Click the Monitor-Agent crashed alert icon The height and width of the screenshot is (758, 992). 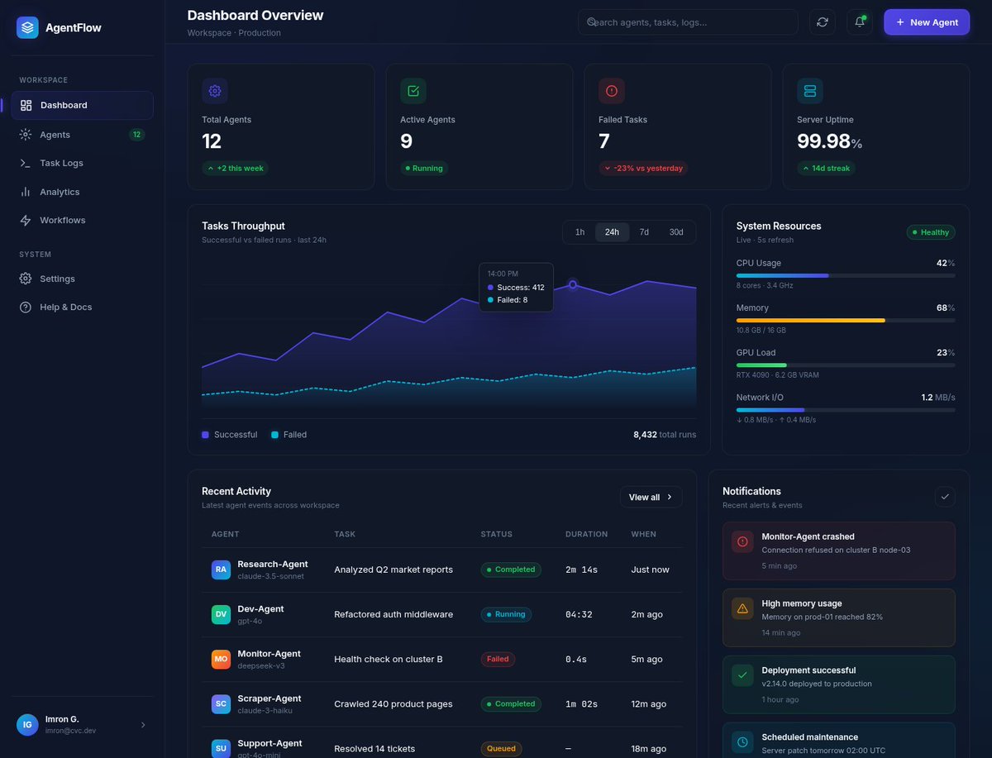pyautogui.click(x=742, y=541)
